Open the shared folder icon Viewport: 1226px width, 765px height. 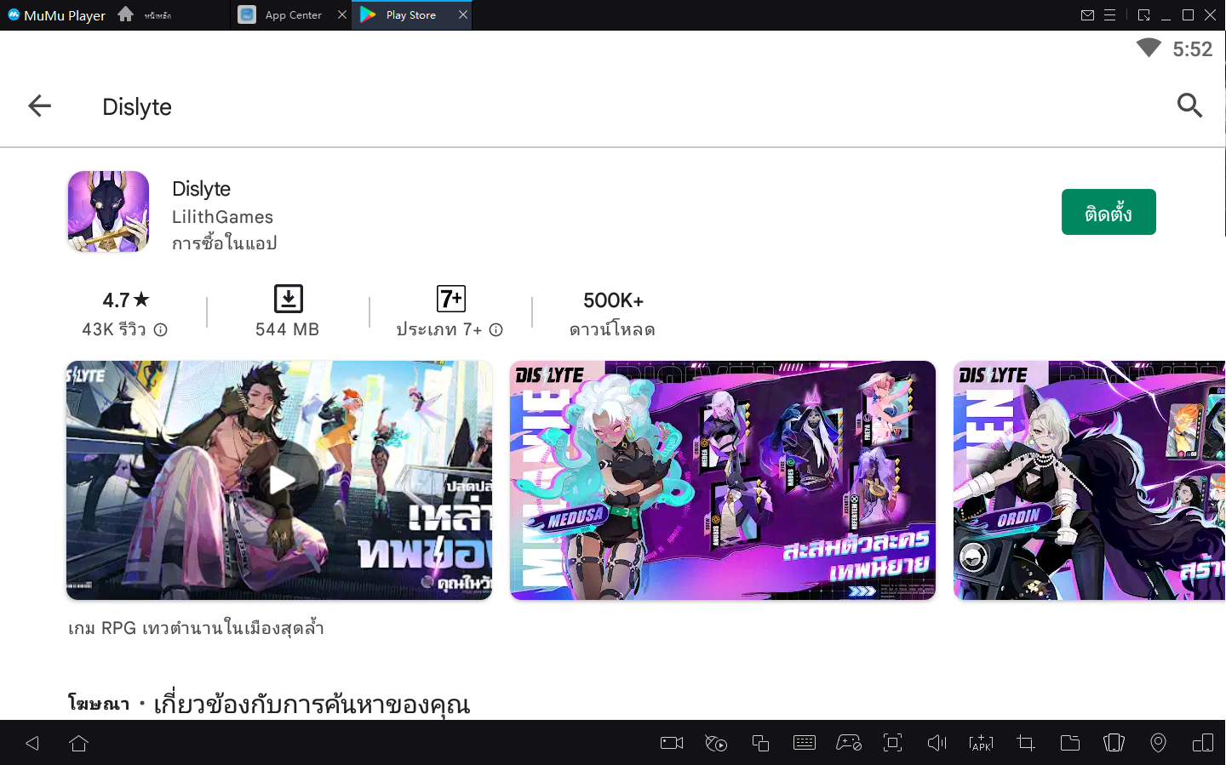[x=1070, y=743]
